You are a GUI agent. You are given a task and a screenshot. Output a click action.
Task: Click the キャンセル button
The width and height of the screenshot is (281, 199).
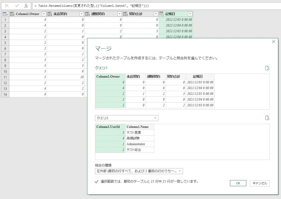point(260,183)
